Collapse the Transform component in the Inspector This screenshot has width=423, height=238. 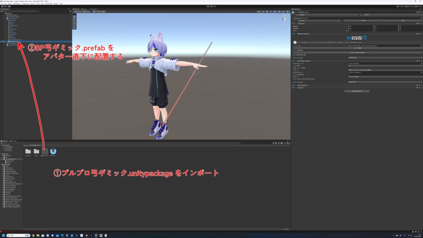pos(292,23)
